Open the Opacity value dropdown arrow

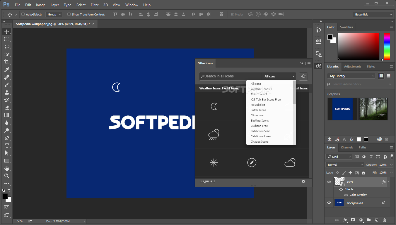coord(391,165)
